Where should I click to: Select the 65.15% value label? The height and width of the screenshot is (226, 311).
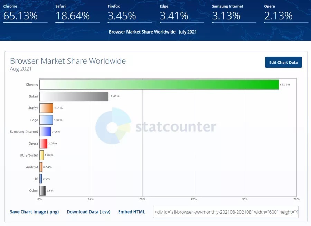coord(285,85)
